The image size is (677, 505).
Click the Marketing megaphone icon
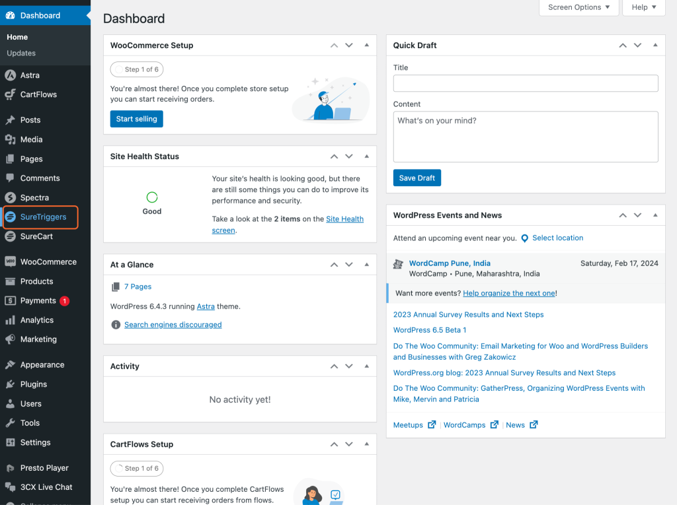10,339
